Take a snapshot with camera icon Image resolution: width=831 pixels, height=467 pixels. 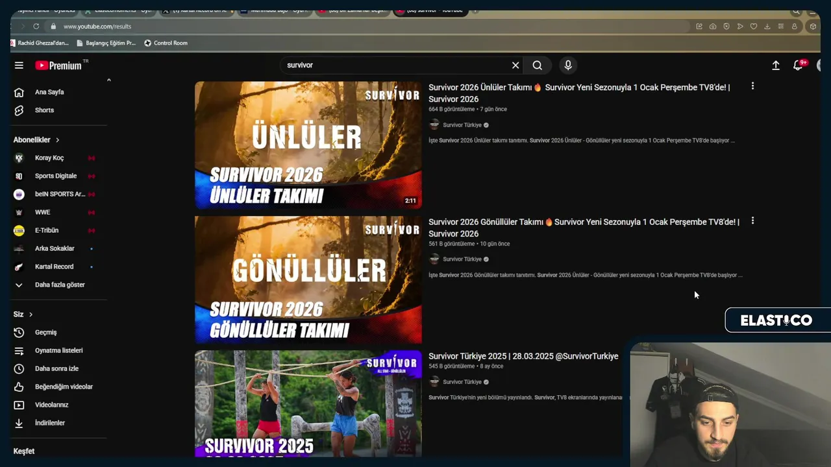click(x=713, y=27)
